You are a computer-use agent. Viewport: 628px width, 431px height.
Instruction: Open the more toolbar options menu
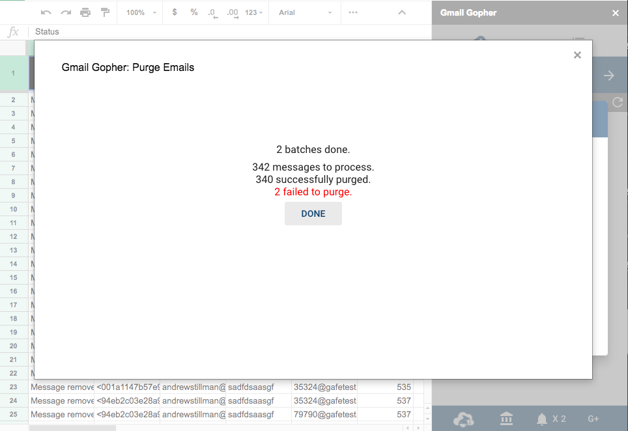pyautogui.click(x=352, y=12)
